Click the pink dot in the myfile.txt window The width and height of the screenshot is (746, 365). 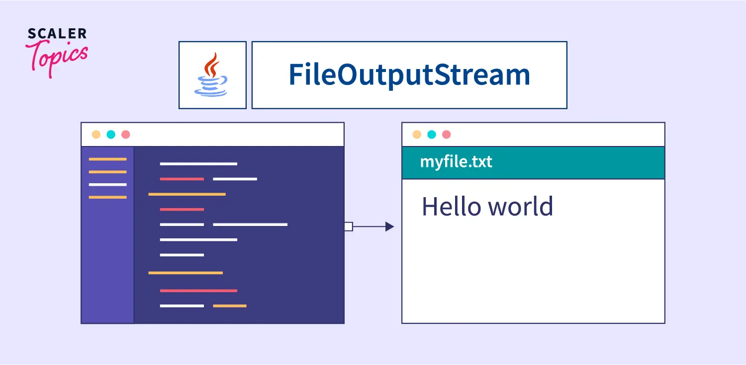(447, 135)
